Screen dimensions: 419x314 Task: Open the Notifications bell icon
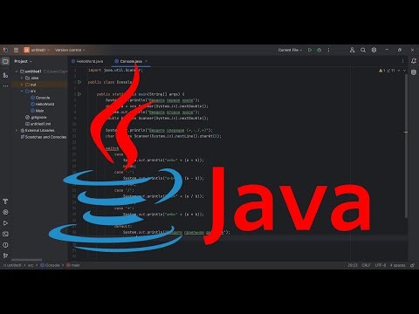click(x=414, y=61)
